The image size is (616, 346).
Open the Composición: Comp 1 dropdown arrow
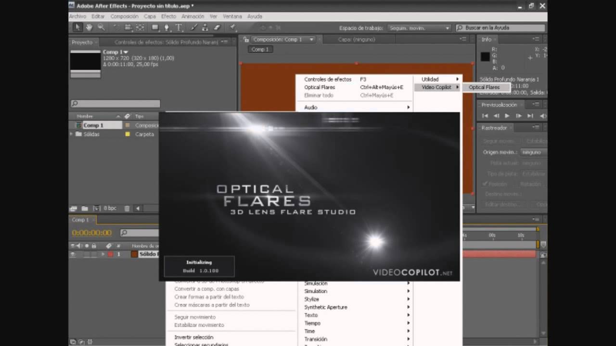coord(311,39)
